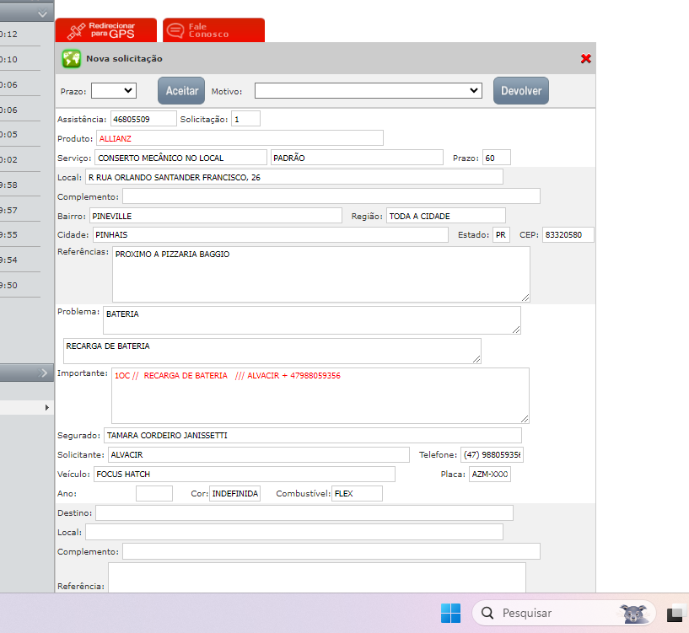The height and width of the screenshot is (633, 689).
Task: Select the Assistência field 46805509
Action: click(x=143, y=119)
